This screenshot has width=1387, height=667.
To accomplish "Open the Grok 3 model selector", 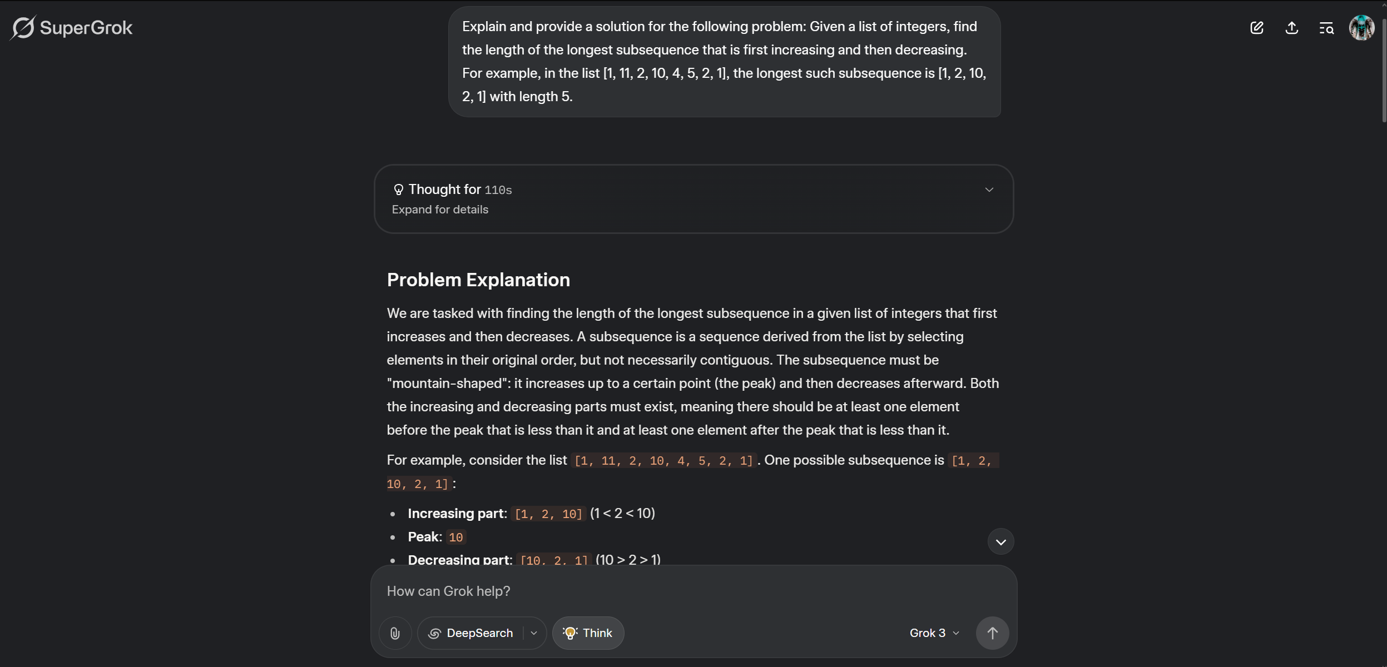I will (934, 633).
